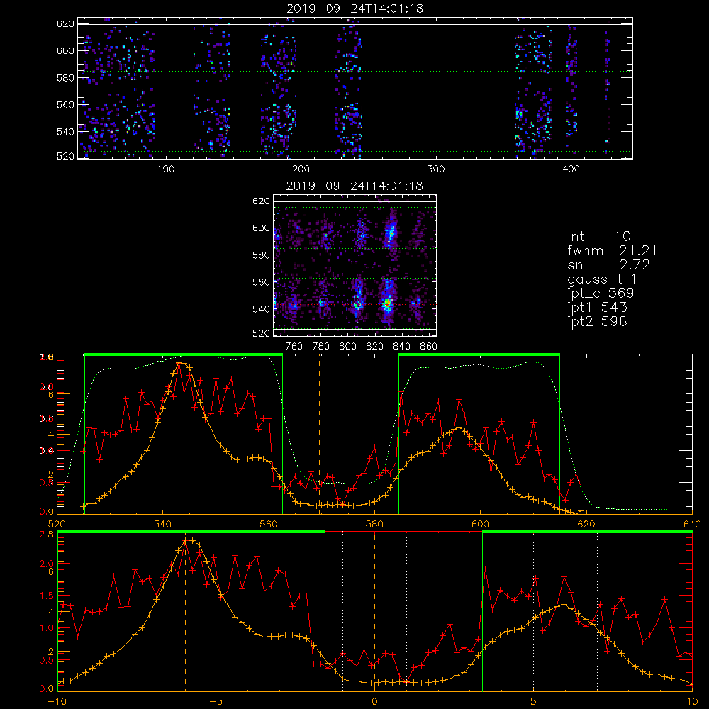Click x-axis label 840 on middle image

[x=401, y=347]
